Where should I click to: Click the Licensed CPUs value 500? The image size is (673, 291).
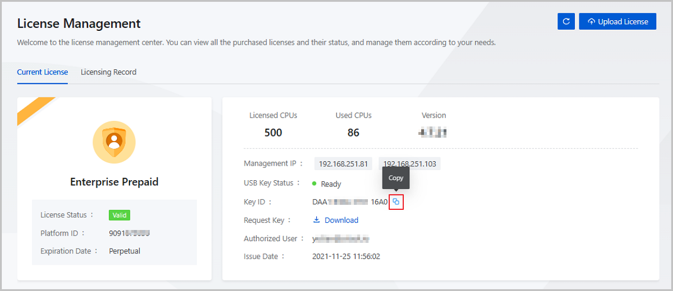pos(273,133)
